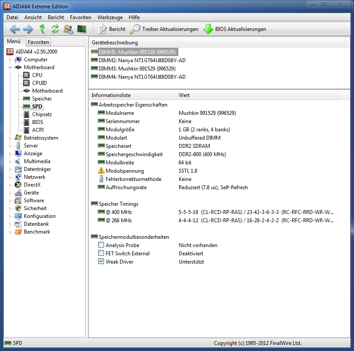Click the Informationsliste column header

[x=132, y=95]
